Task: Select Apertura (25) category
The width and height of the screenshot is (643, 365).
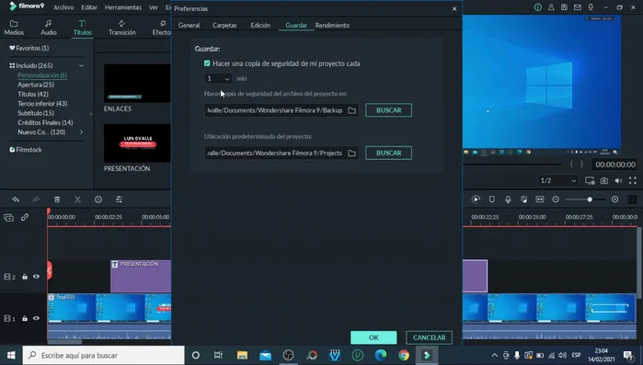Action: pos(36,85)
